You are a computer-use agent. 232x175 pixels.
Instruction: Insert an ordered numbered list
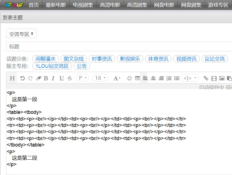(169, 78)
